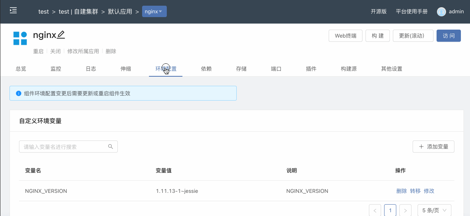Open the 开源版 link
This screenshot has height=216, width=470.
click(379, 11)
